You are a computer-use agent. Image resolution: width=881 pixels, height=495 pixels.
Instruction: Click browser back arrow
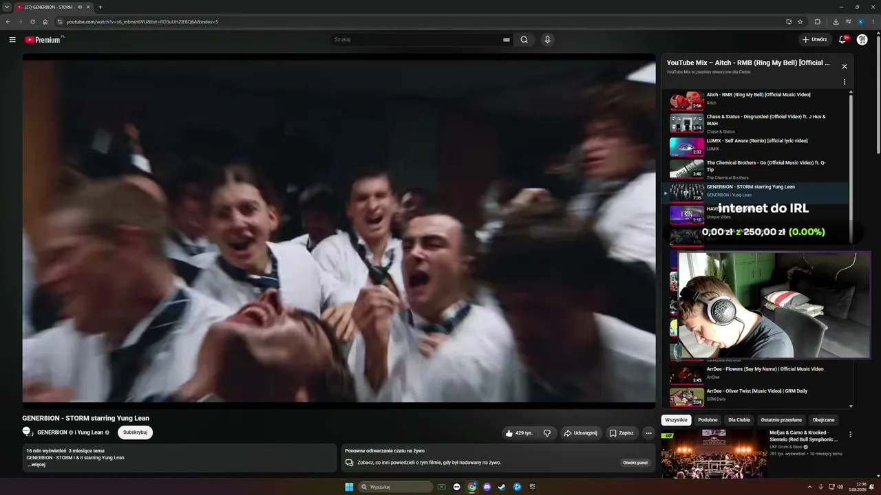click(8, 22)
